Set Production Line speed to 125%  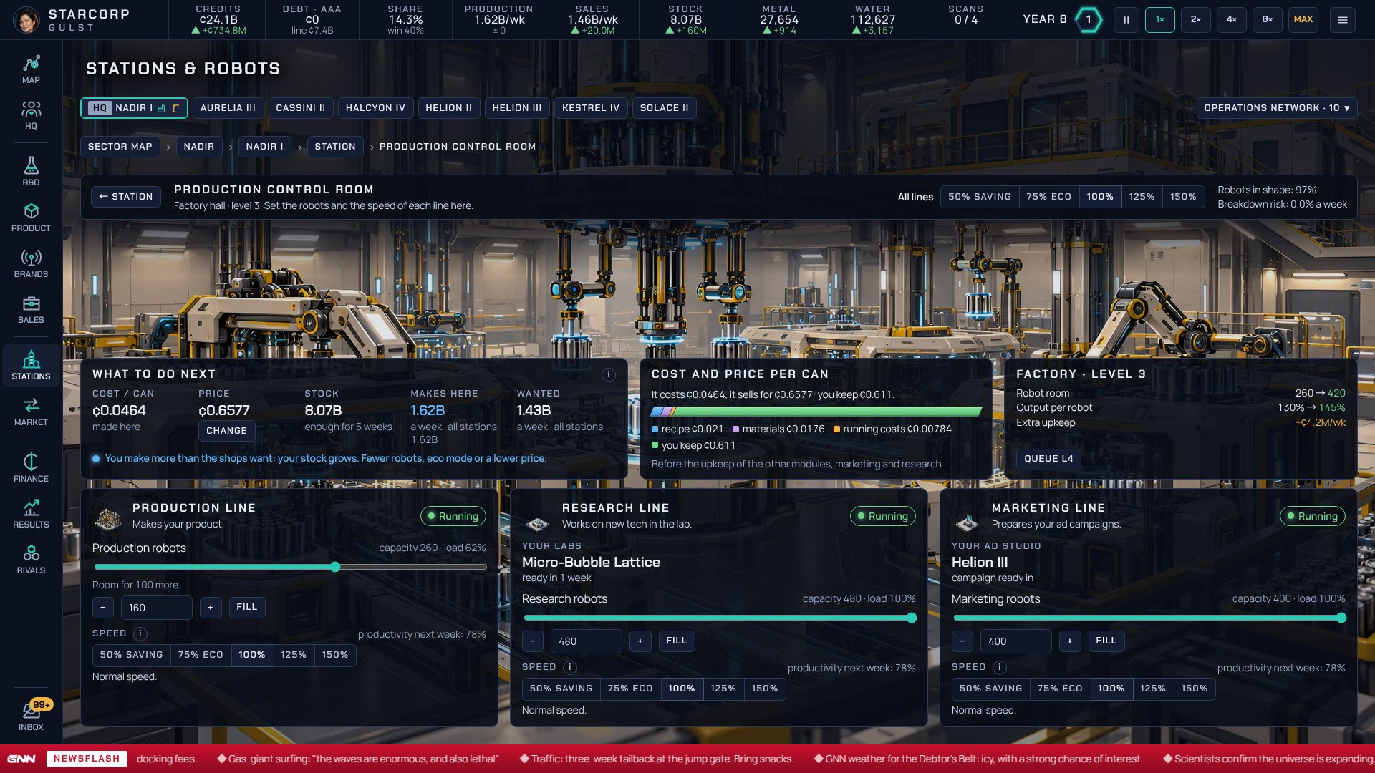294,655
